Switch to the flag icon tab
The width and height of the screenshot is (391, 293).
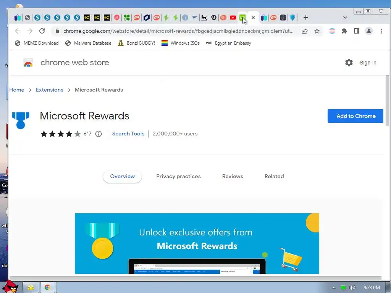point(194,18)
